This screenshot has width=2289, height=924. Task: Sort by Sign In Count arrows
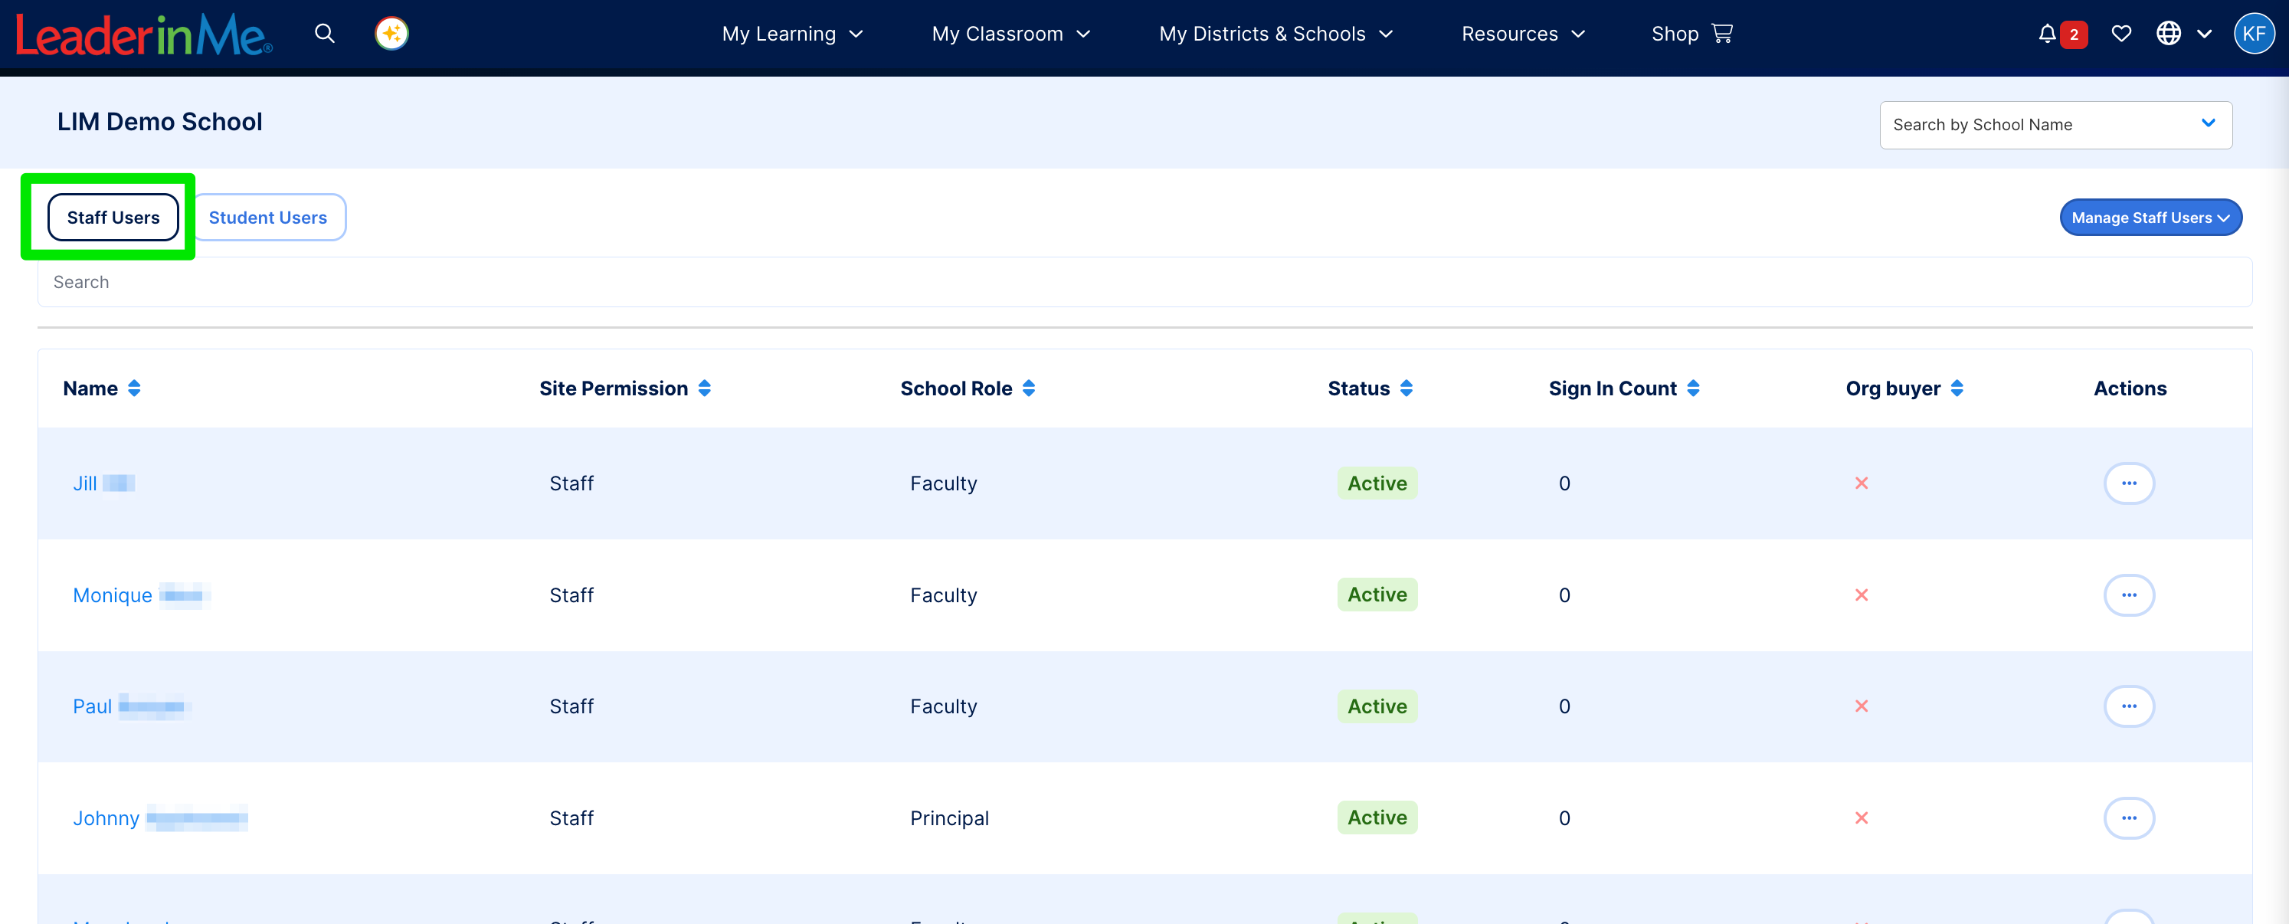(1694, 388)
